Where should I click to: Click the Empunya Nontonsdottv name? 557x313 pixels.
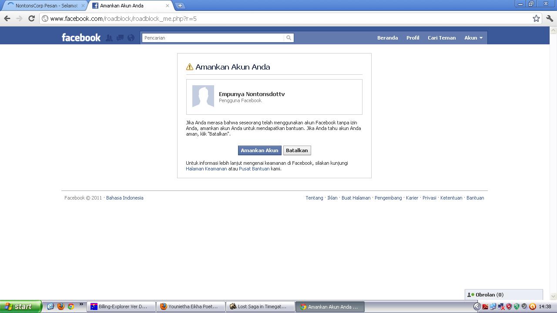[252, 94]
